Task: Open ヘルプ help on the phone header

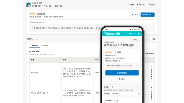Action: click(133, 34)
